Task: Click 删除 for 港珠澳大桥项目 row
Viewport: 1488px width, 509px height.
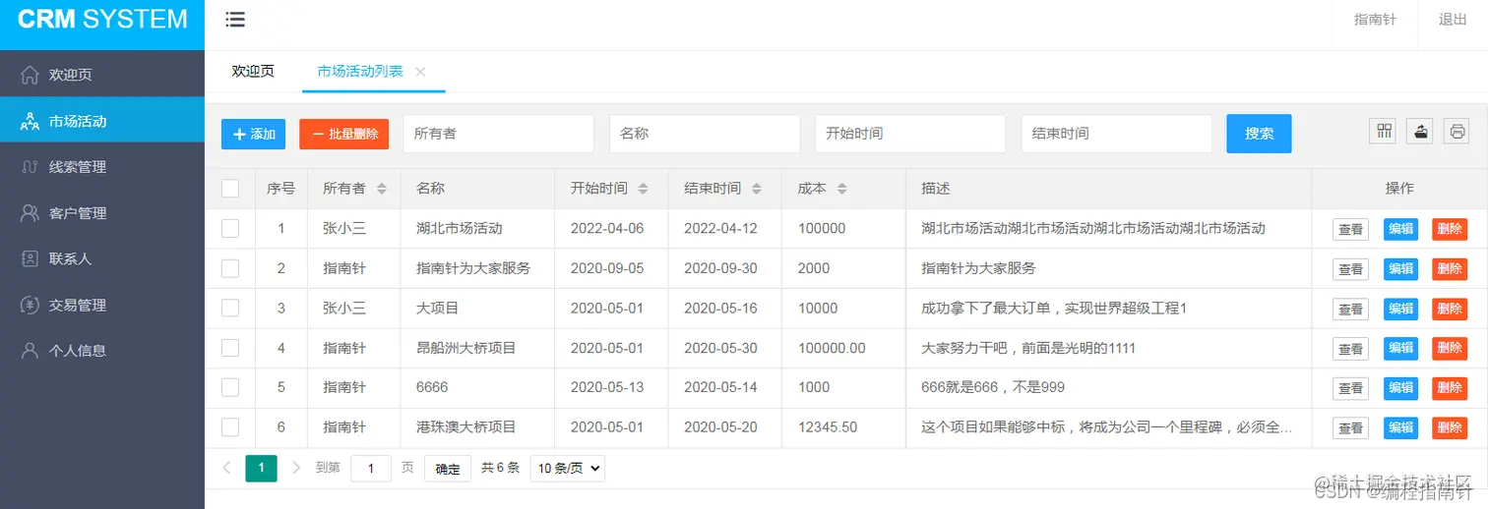Action: (x=1450, y=427)
